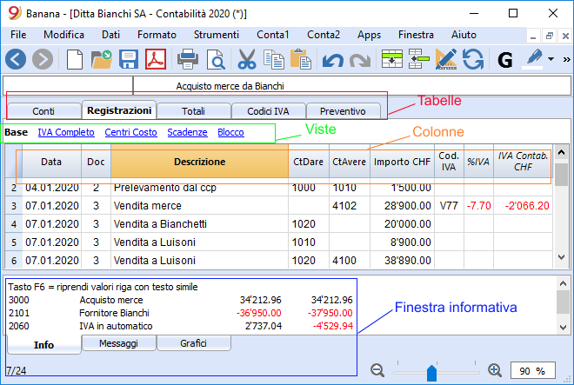Paste using the clipboard icon
This screenshot has width=574, height=385.
click(x=301, y=59)
